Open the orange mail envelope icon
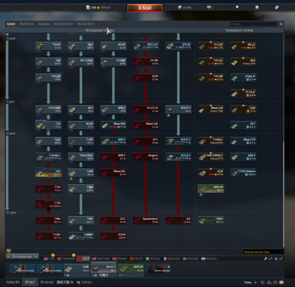295x287 pixels. point(281,282)
